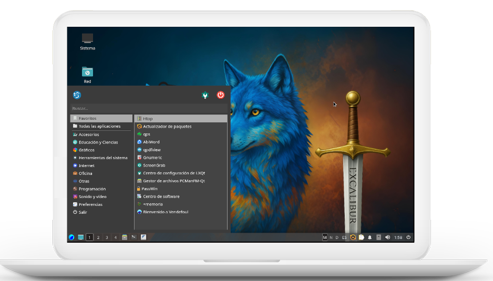Click the volume speaker icon in tray
493x281 pixels.
click(x=388, y=237)
